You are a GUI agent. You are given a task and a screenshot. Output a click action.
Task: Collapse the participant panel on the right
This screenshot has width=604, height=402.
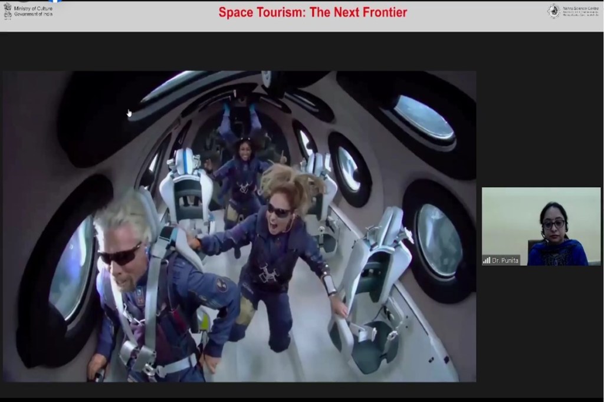click(540, 227)
